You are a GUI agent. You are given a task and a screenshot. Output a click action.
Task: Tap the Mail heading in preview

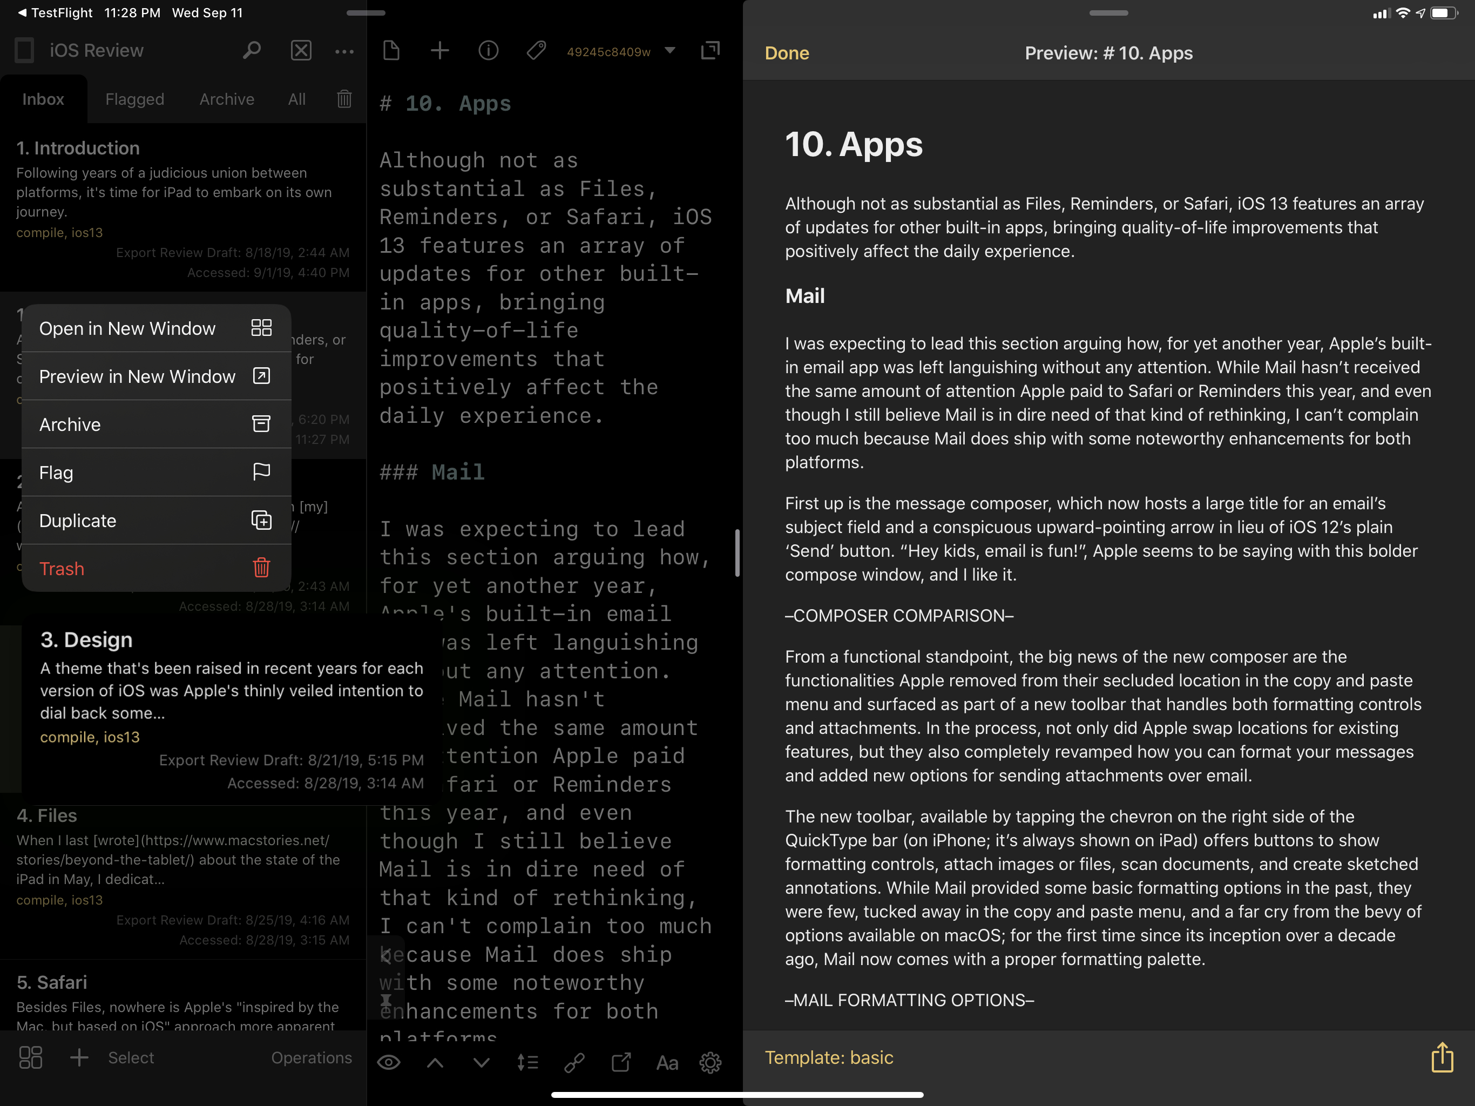(x=805, y=295)
